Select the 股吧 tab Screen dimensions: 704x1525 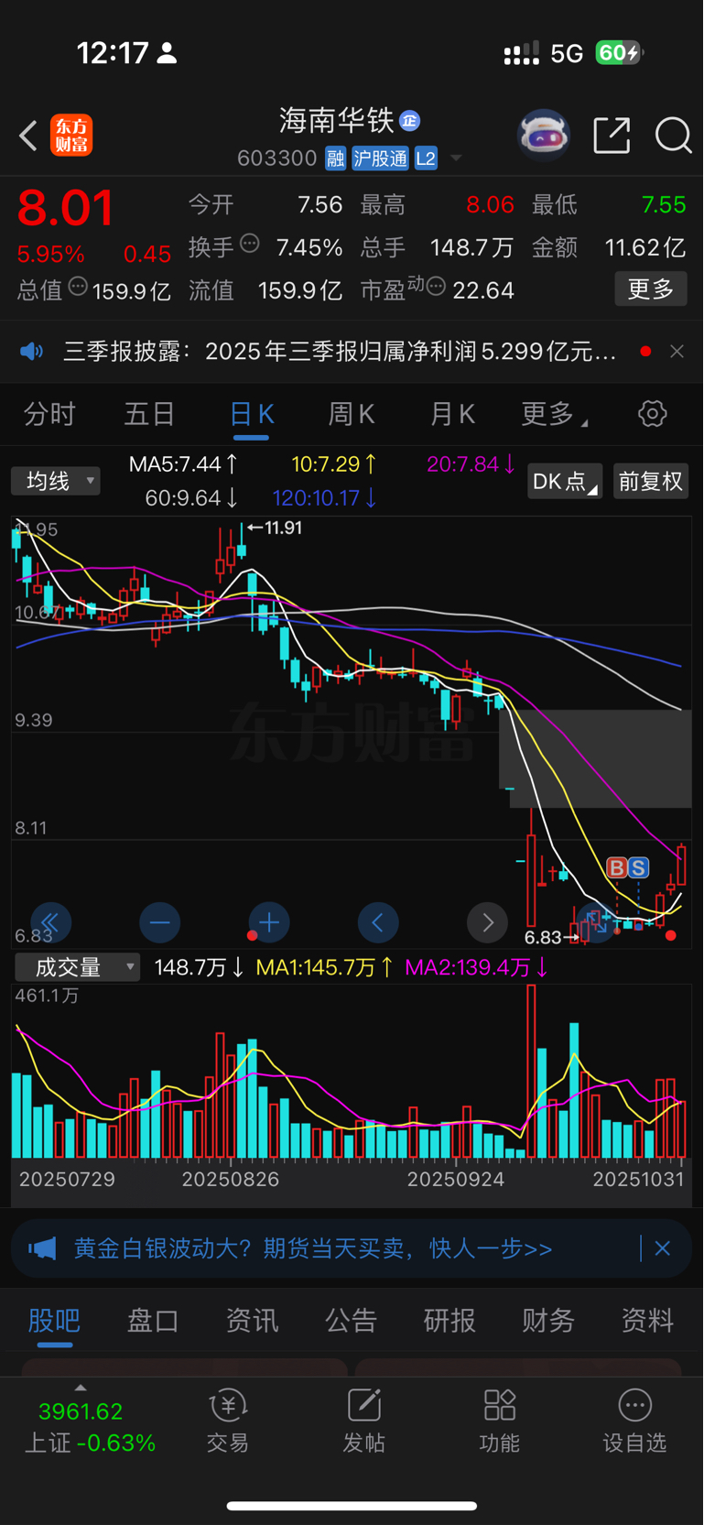click(54, 1321)
